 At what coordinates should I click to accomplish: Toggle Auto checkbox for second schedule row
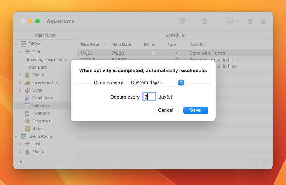click(x=176, y=59)
